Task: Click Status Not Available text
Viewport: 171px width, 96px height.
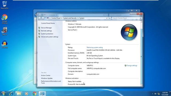Action: pyautogui.click(x=75, y=81)
